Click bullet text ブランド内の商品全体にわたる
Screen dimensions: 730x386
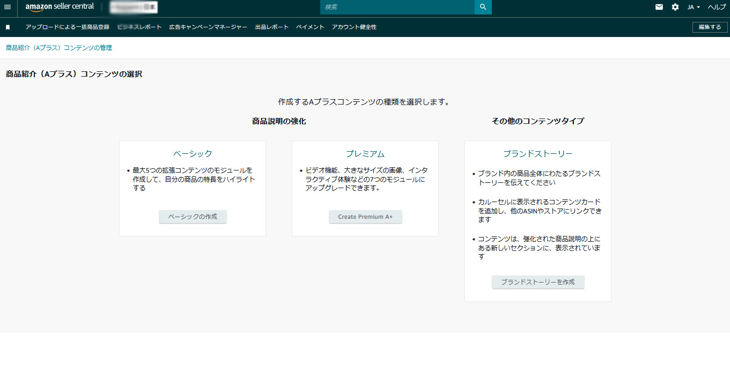pos(539,178)
